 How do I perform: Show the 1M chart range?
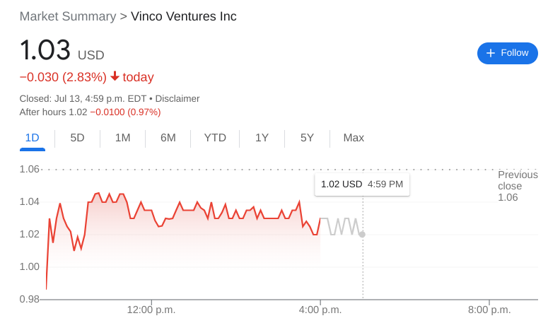[122, 138]
